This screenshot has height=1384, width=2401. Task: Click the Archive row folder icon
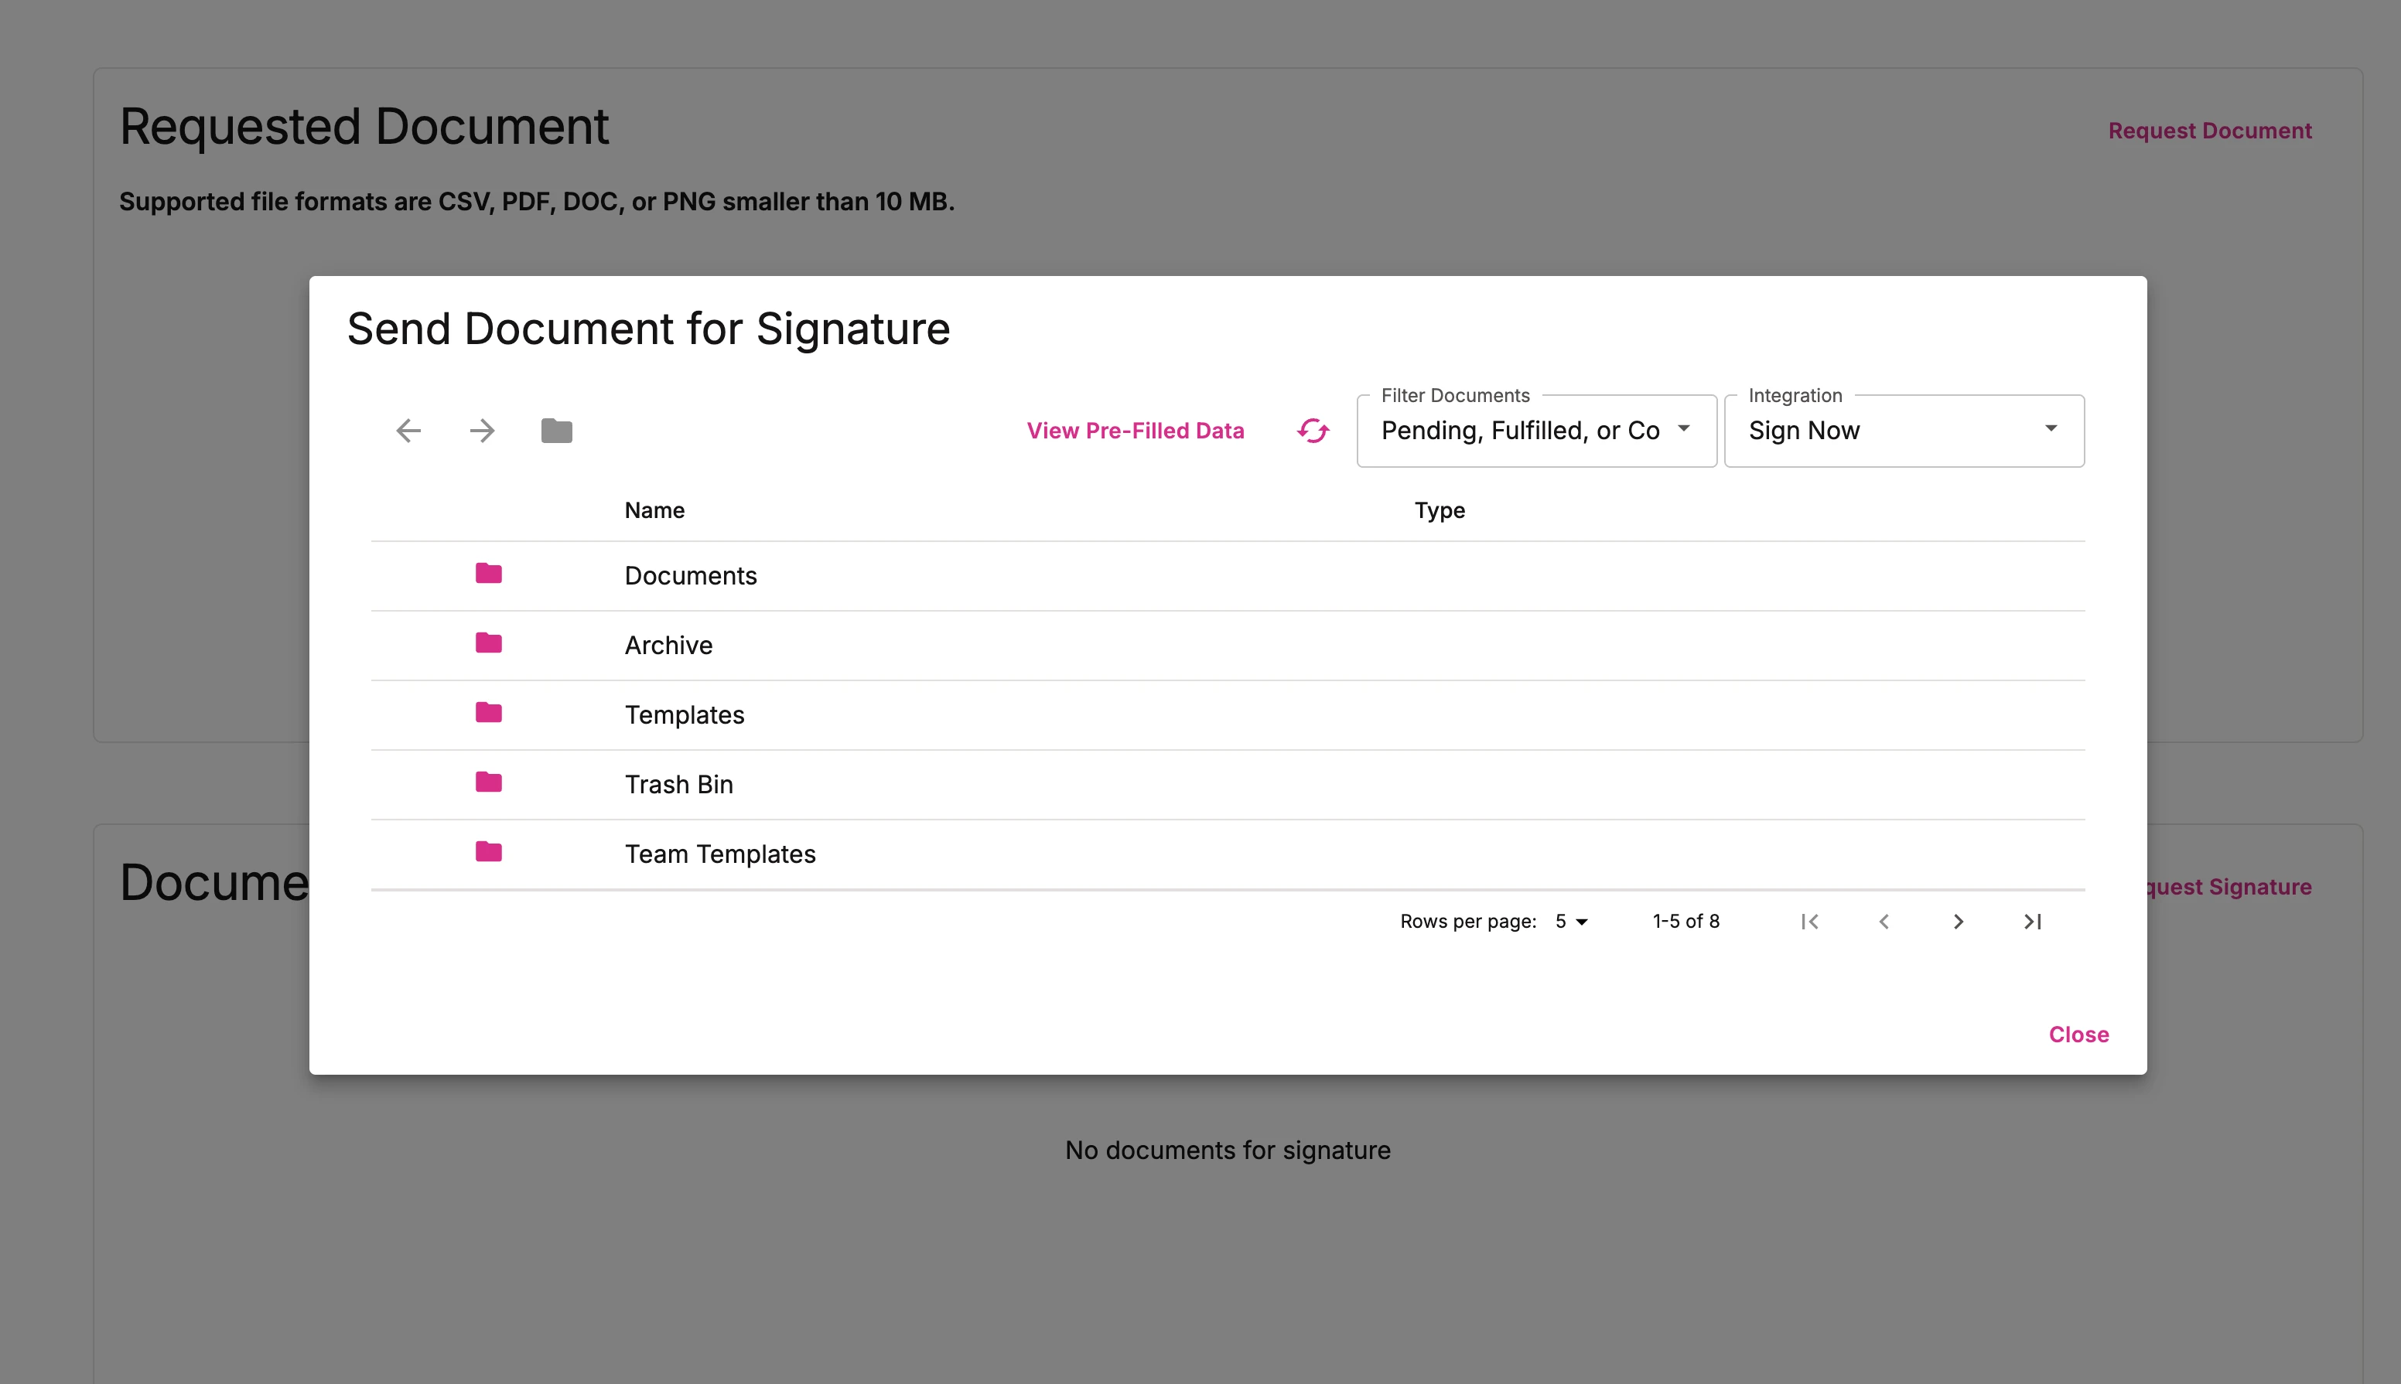(489, 643)
